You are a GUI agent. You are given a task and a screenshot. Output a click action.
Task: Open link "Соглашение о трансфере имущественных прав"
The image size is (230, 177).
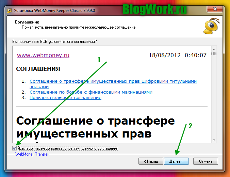(113, 84)
